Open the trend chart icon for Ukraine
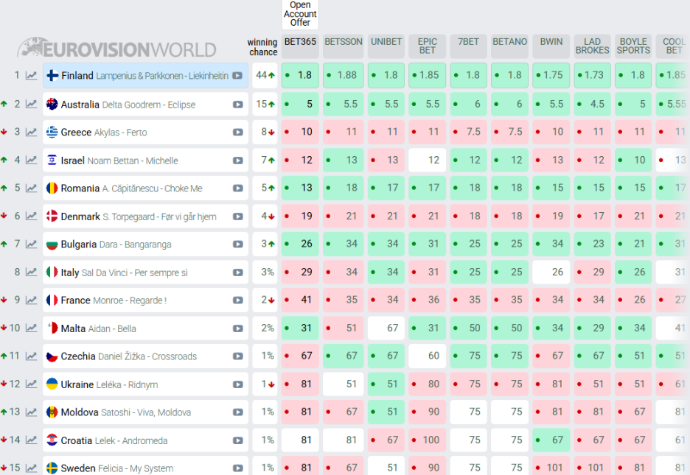 31,384
